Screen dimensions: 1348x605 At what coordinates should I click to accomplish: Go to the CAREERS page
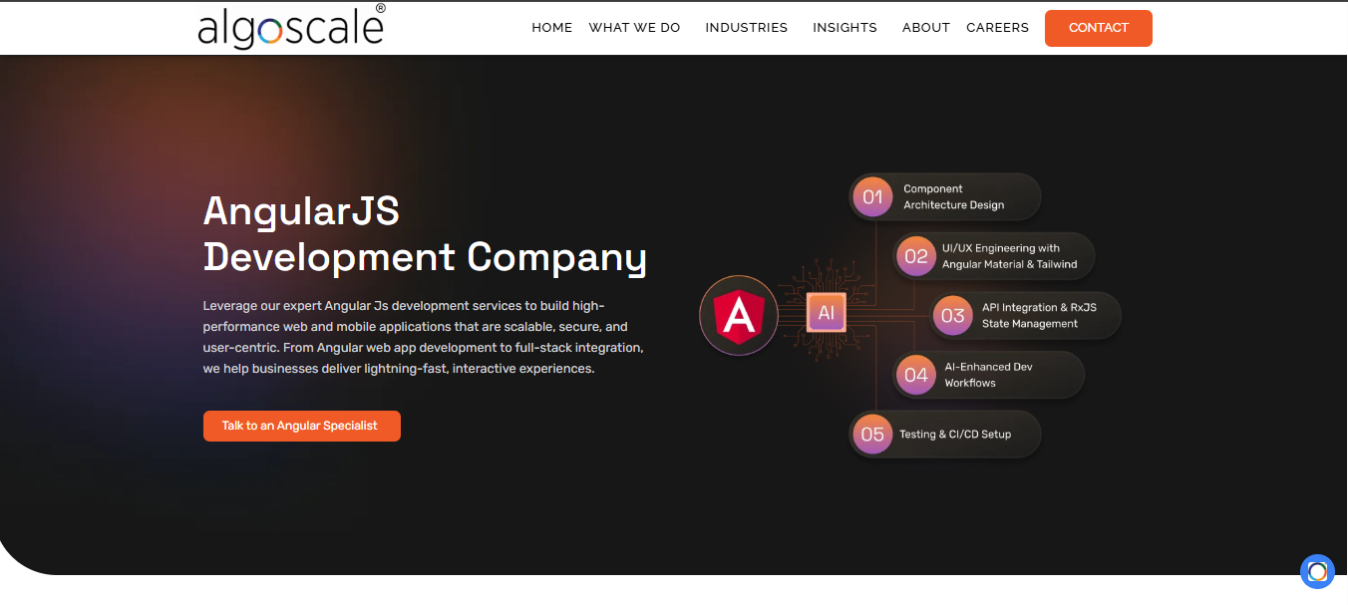pos(998,28)
